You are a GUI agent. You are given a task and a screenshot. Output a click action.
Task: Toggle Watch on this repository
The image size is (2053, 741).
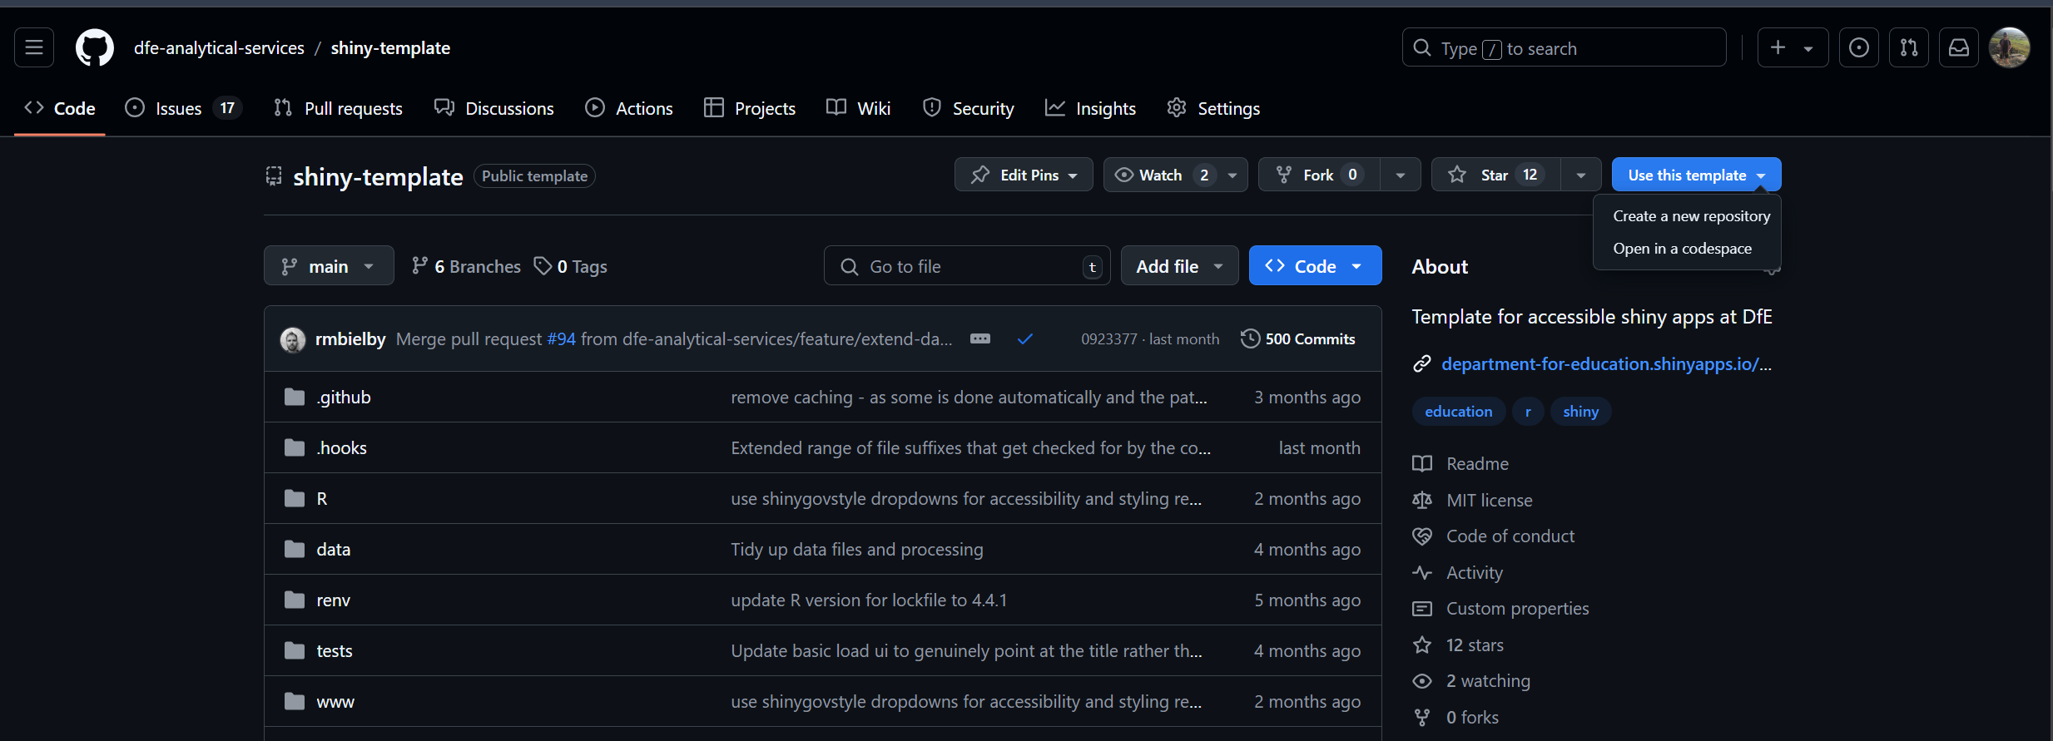[x=1160, y=175]
